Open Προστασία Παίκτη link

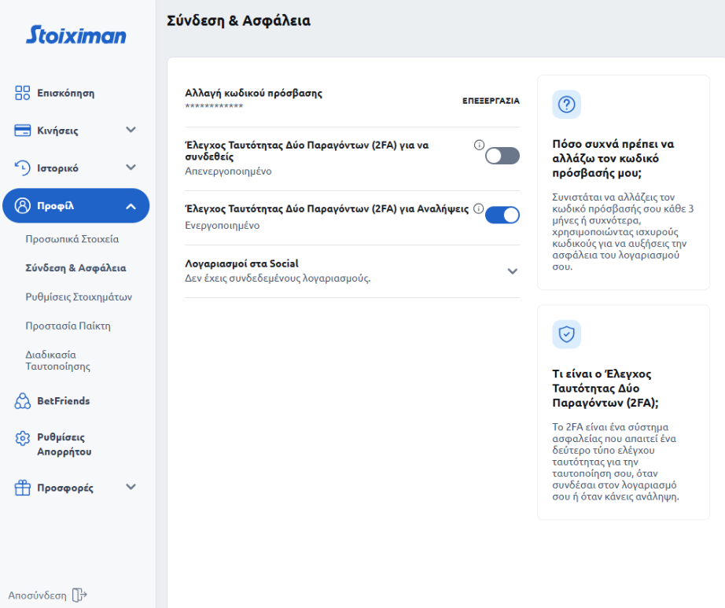point(68,326)
